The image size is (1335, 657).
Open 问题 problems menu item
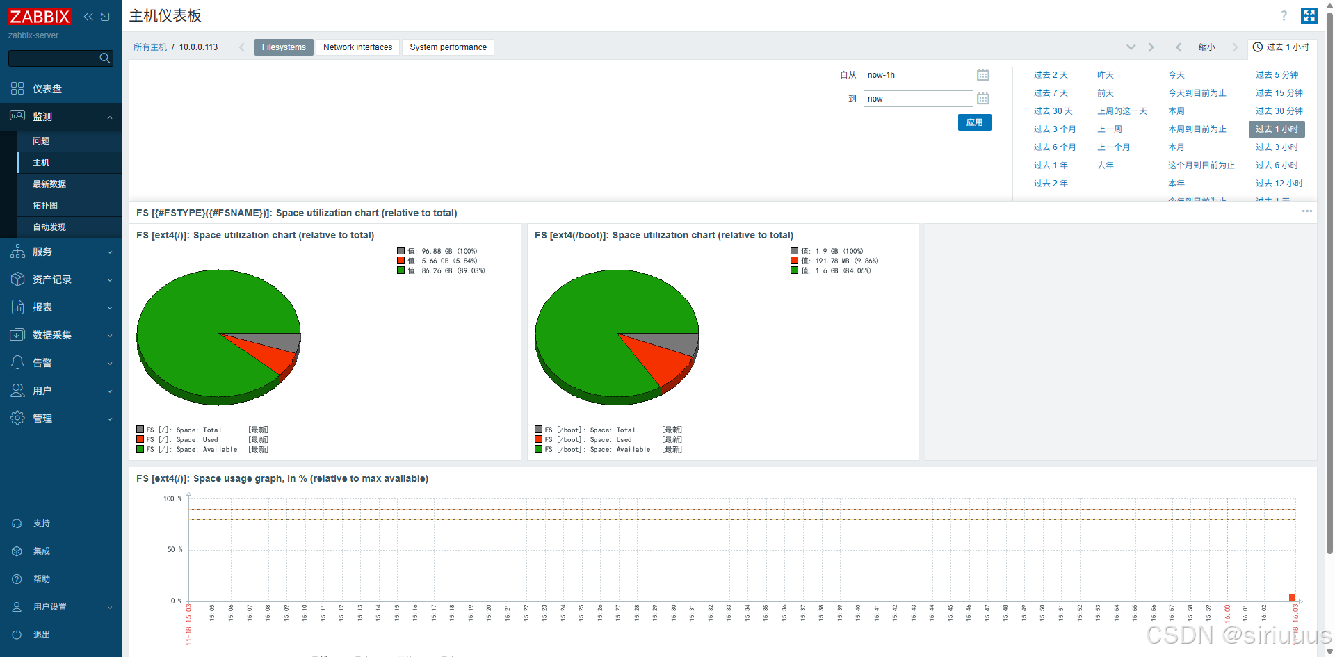point(70,141)
